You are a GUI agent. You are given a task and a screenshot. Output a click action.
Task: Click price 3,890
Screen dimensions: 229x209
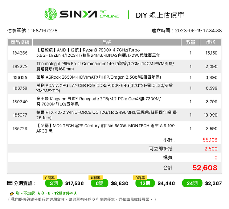(212, 77)
